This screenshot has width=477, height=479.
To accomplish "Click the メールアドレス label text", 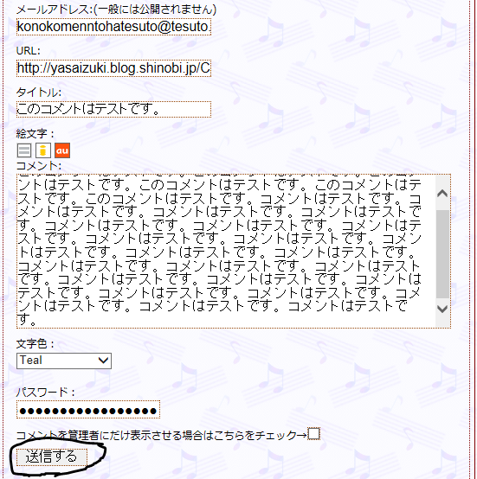I will (x=54, y=10).
